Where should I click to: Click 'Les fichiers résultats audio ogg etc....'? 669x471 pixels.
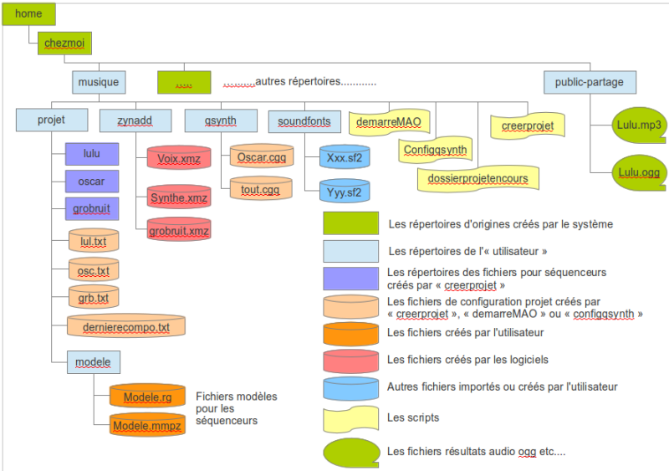pyautogui.click(x=476, y=452)
